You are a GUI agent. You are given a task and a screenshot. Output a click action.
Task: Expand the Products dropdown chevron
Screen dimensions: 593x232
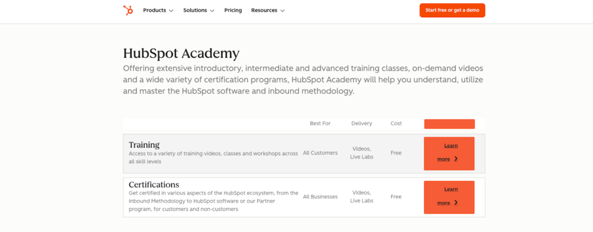(x=171, y=11)
